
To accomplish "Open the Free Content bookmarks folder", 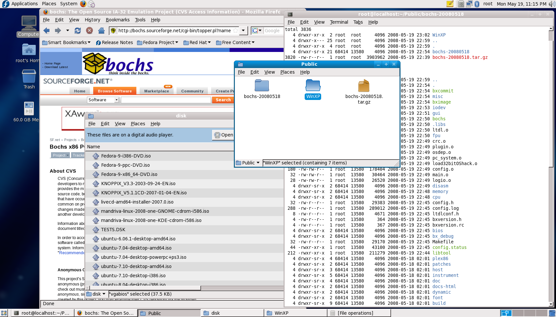I will click(x=235, y=42).
